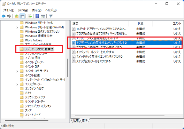
Task: Select アプリ実行時 folder
Action: (x=33, y=58)
